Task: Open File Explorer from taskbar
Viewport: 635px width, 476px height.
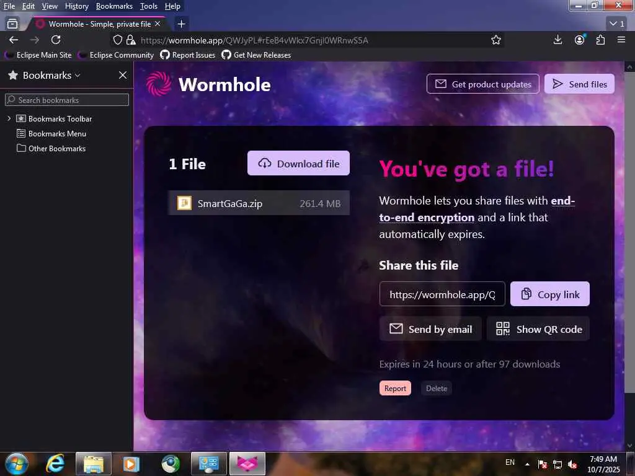Action: (x=94, y=464)
